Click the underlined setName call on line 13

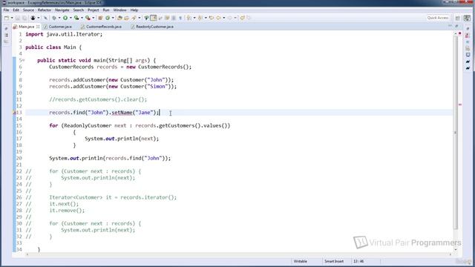(x=122, y=113)
